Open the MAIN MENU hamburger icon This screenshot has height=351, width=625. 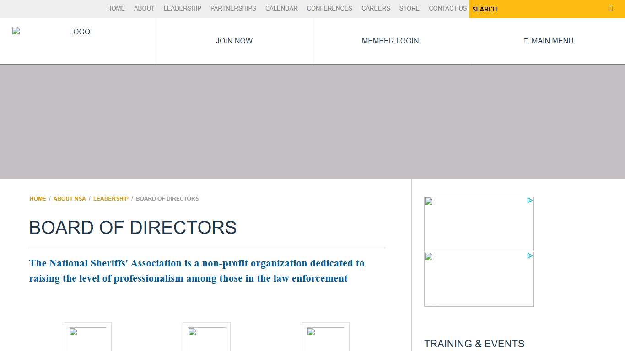point(525,41)
